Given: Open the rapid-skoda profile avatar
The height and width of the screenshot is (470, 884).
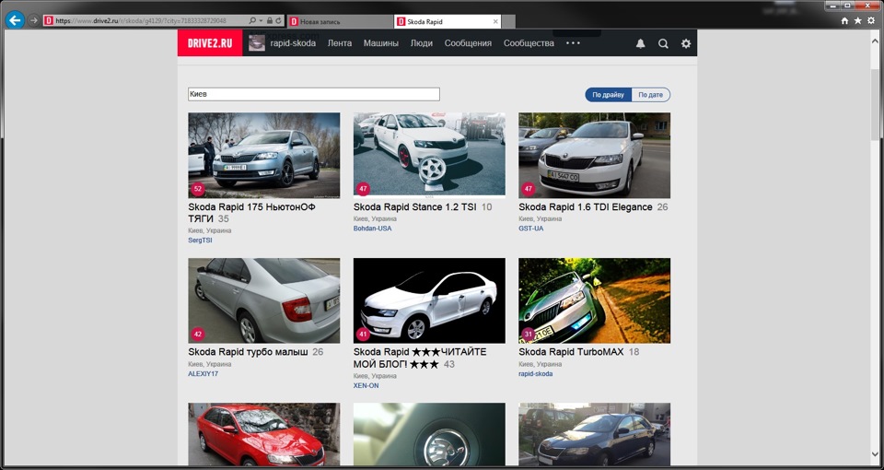Looking at the screenshot, I should pos(257,43).
